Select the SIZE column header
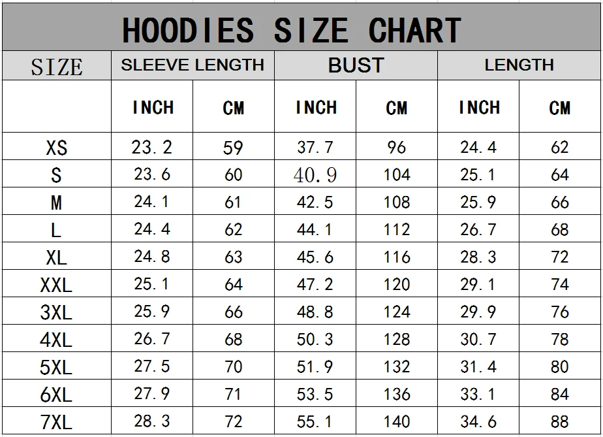 pyautogui.click(x=57, y=67)
